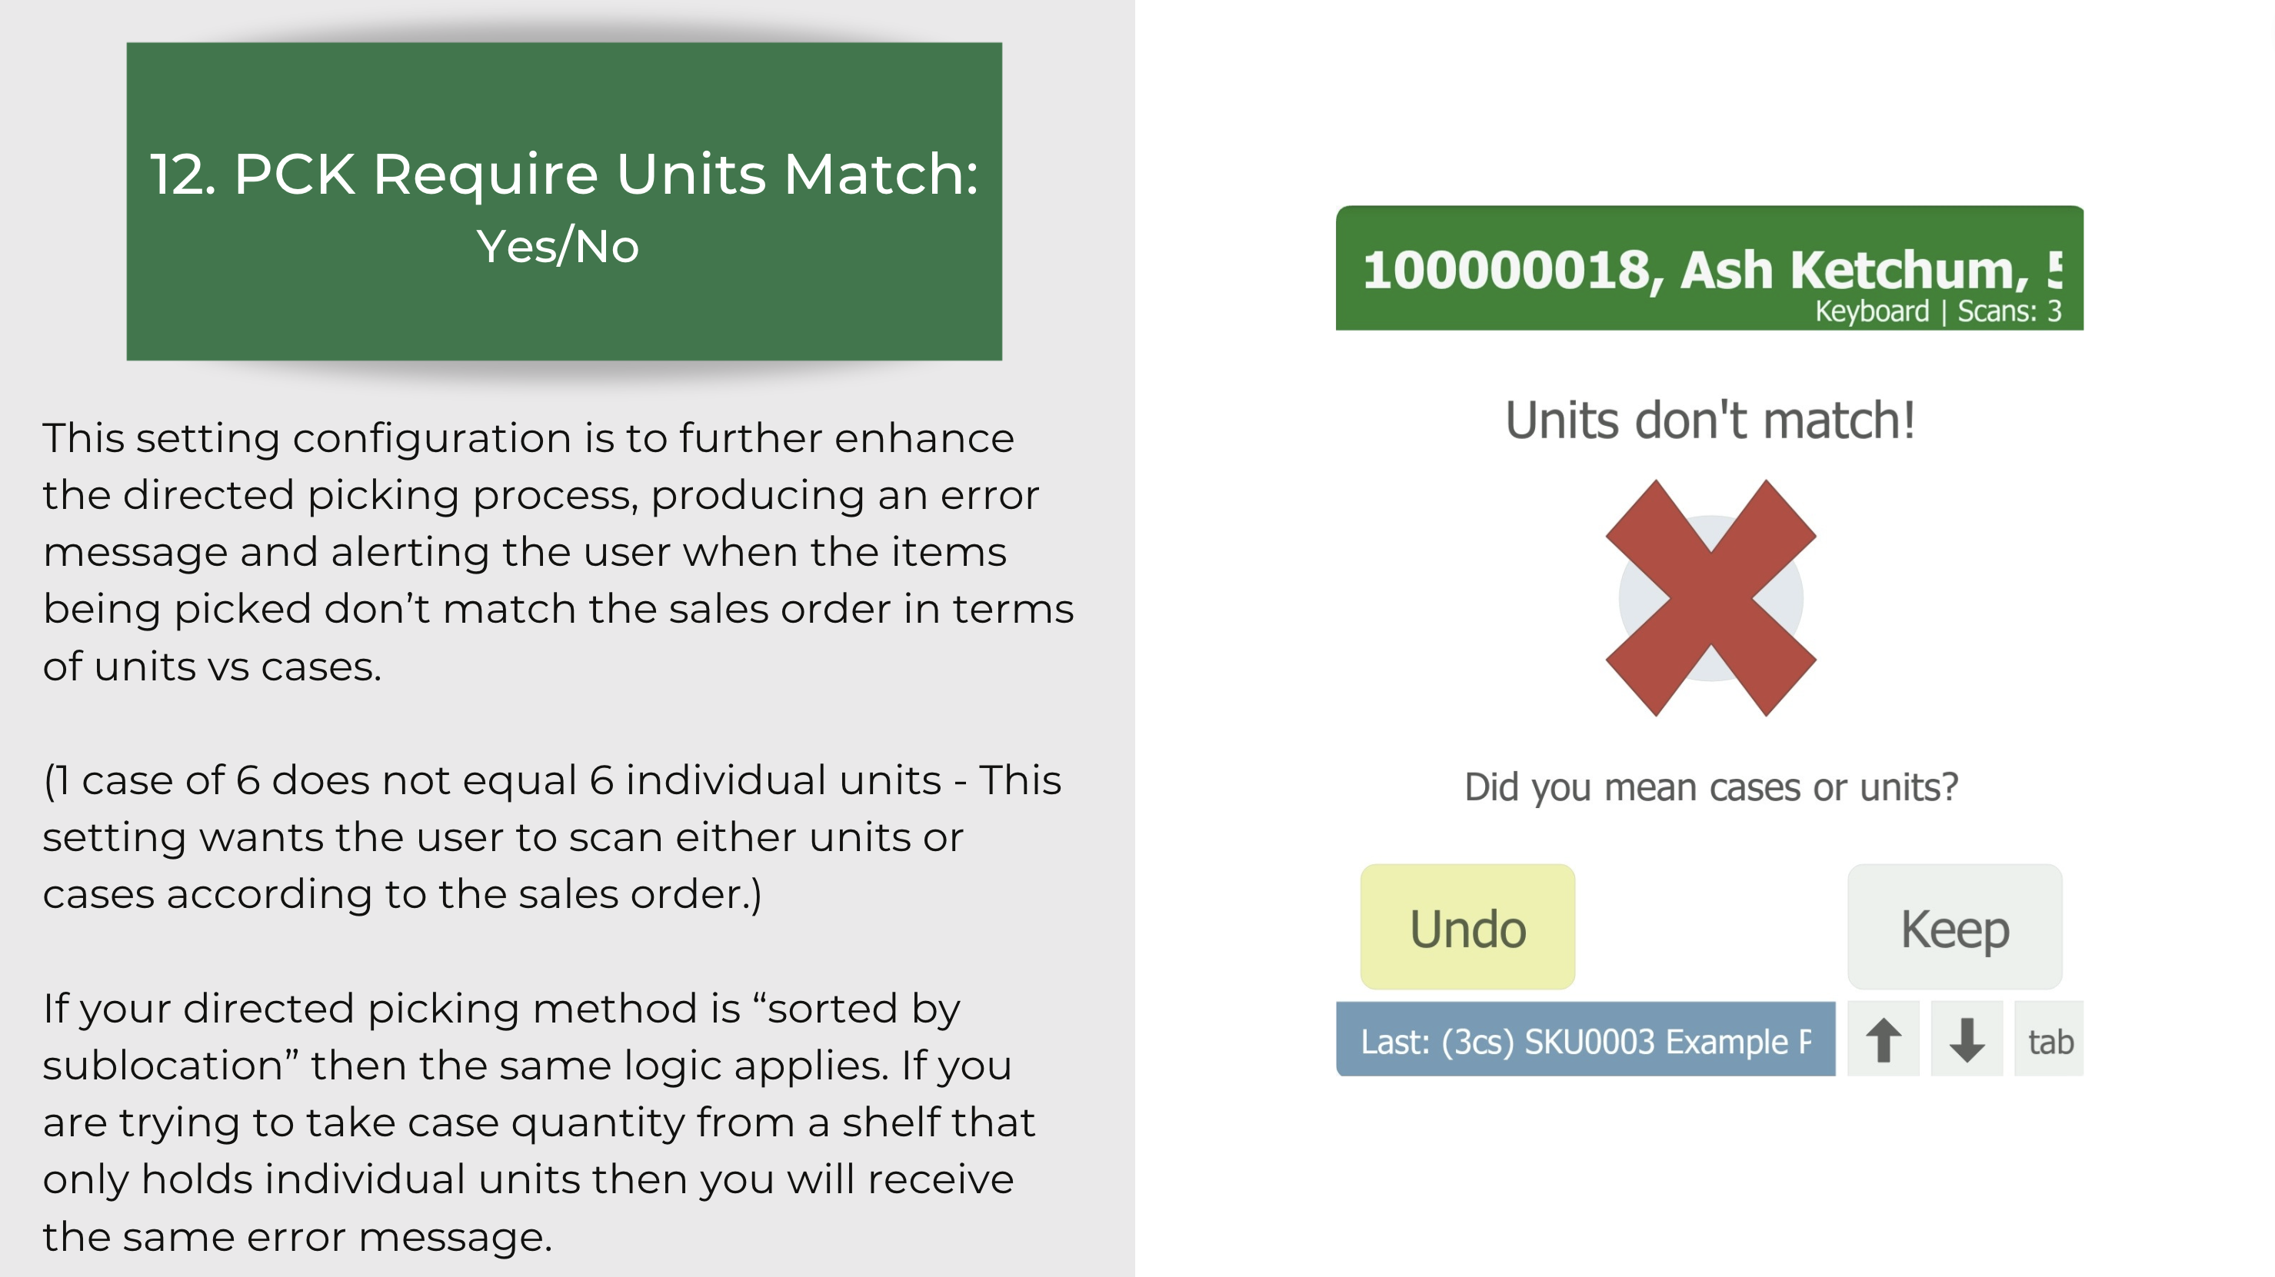Image resolution: width=2275 pixels, height=1277 pixels.
Task: Click the red X error icon
Action: click(1710, 598)
